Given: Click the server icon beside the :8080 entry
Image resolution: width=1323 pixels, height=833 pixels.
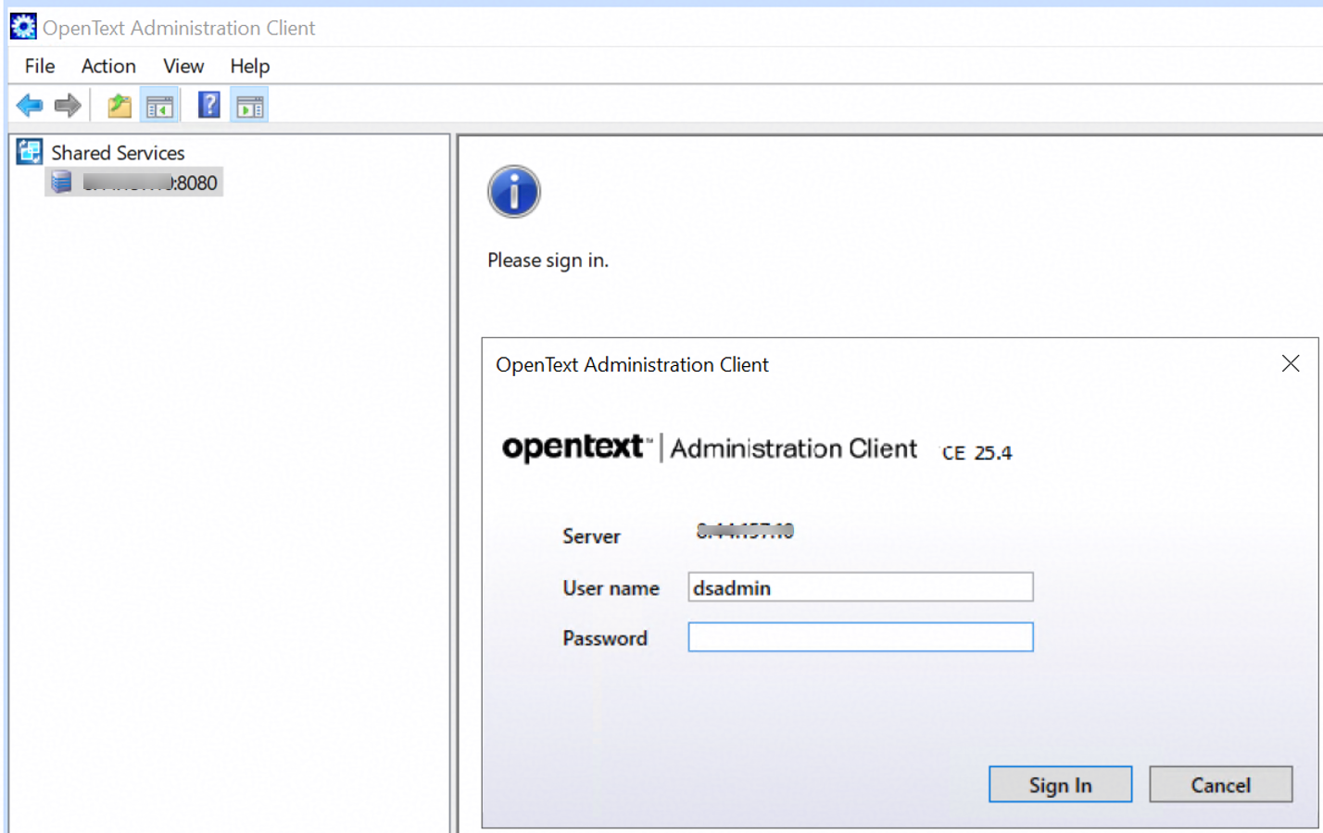Looking at the screenshot, I should (x=62, y=182).
